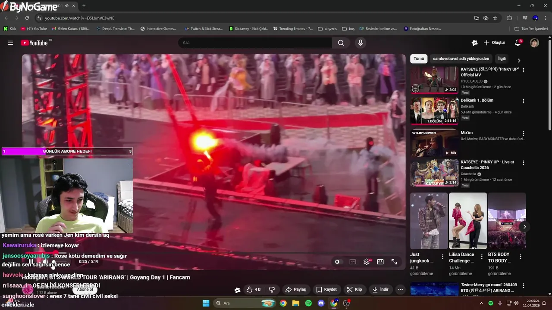Open a new browser tab
Image resolution: width=552 pixels, height=310 pixels.
coord(84,6)
